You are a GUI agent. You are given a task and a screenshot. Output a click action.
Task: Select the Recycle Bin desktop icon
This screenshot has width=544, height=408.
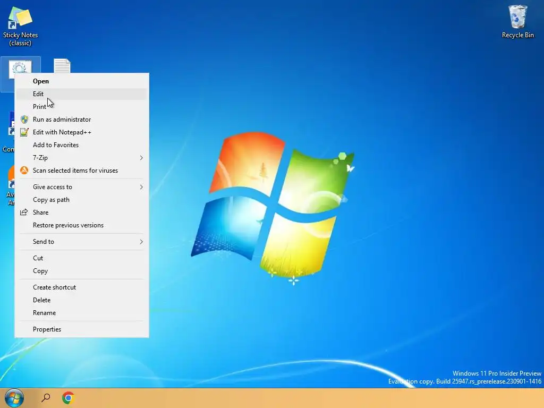click(517, 21)
